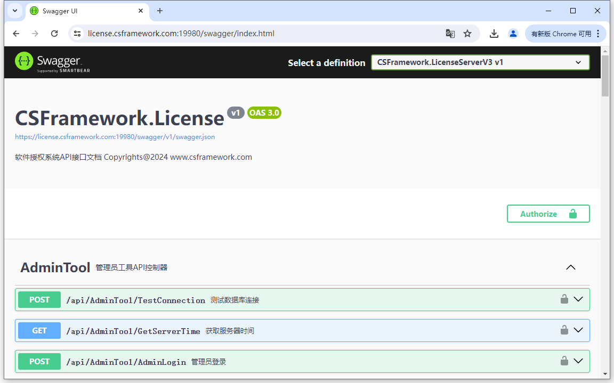Open Chrome downloads icon

tap(494, 34)
